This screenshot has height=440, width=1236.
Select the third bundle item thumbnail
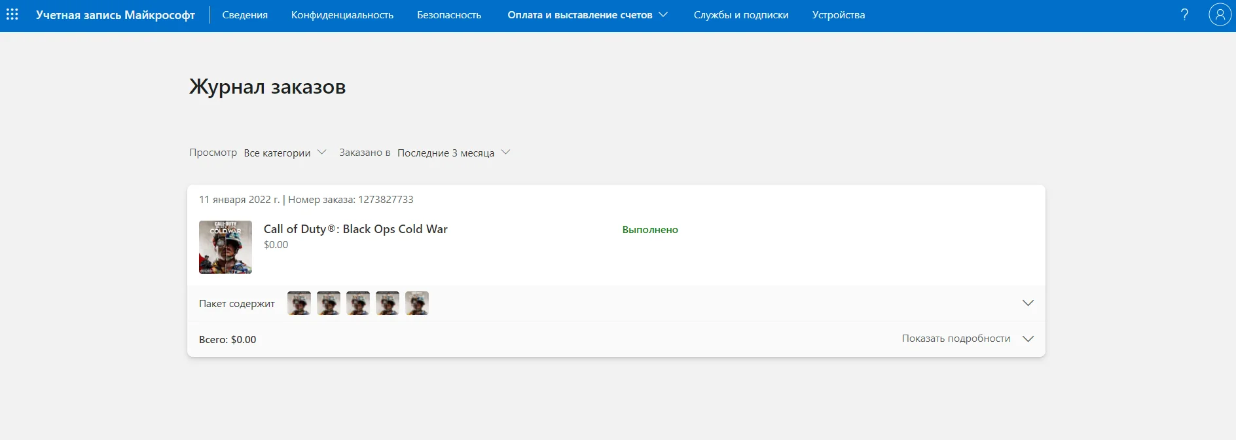358,303
